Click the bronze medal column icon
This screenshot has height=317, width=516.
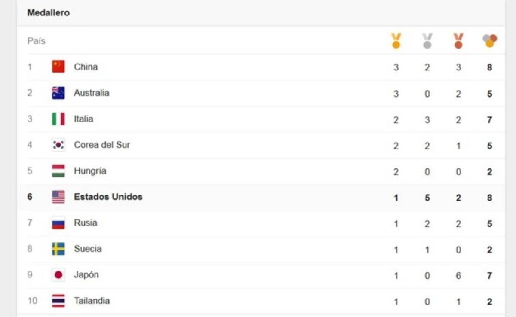(458, 41)
